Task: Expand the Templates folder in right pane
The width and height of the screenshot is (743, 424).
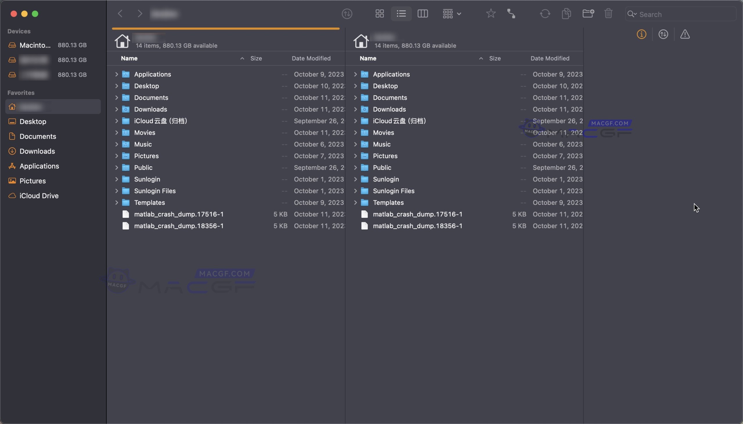Action: [x=355, y=202]
